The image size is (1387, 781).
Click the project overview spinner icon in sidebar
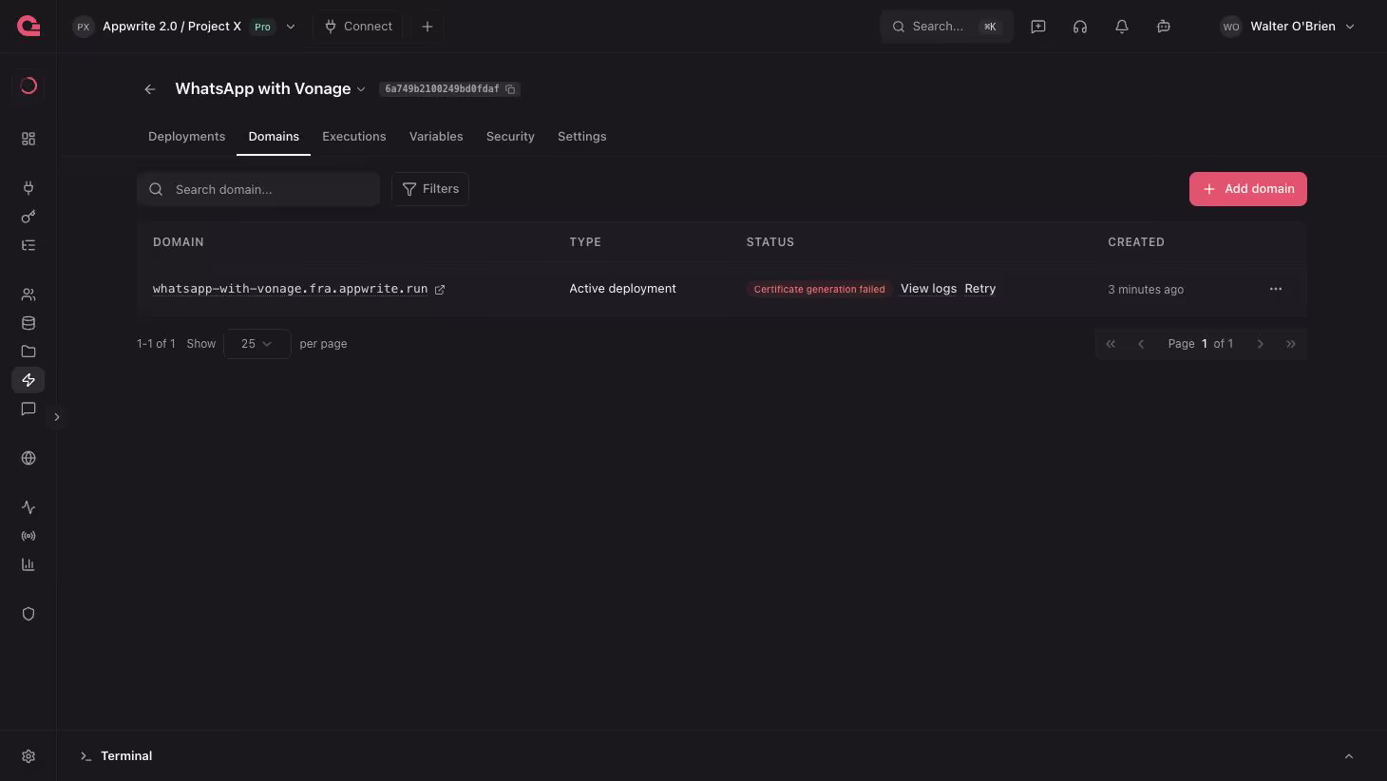(x=28, y=86)
